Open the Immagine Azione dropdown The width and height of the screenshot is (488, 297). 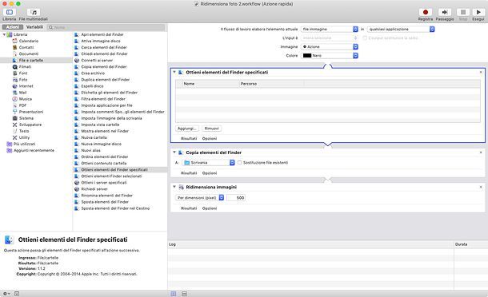click(x=330, y=46)
